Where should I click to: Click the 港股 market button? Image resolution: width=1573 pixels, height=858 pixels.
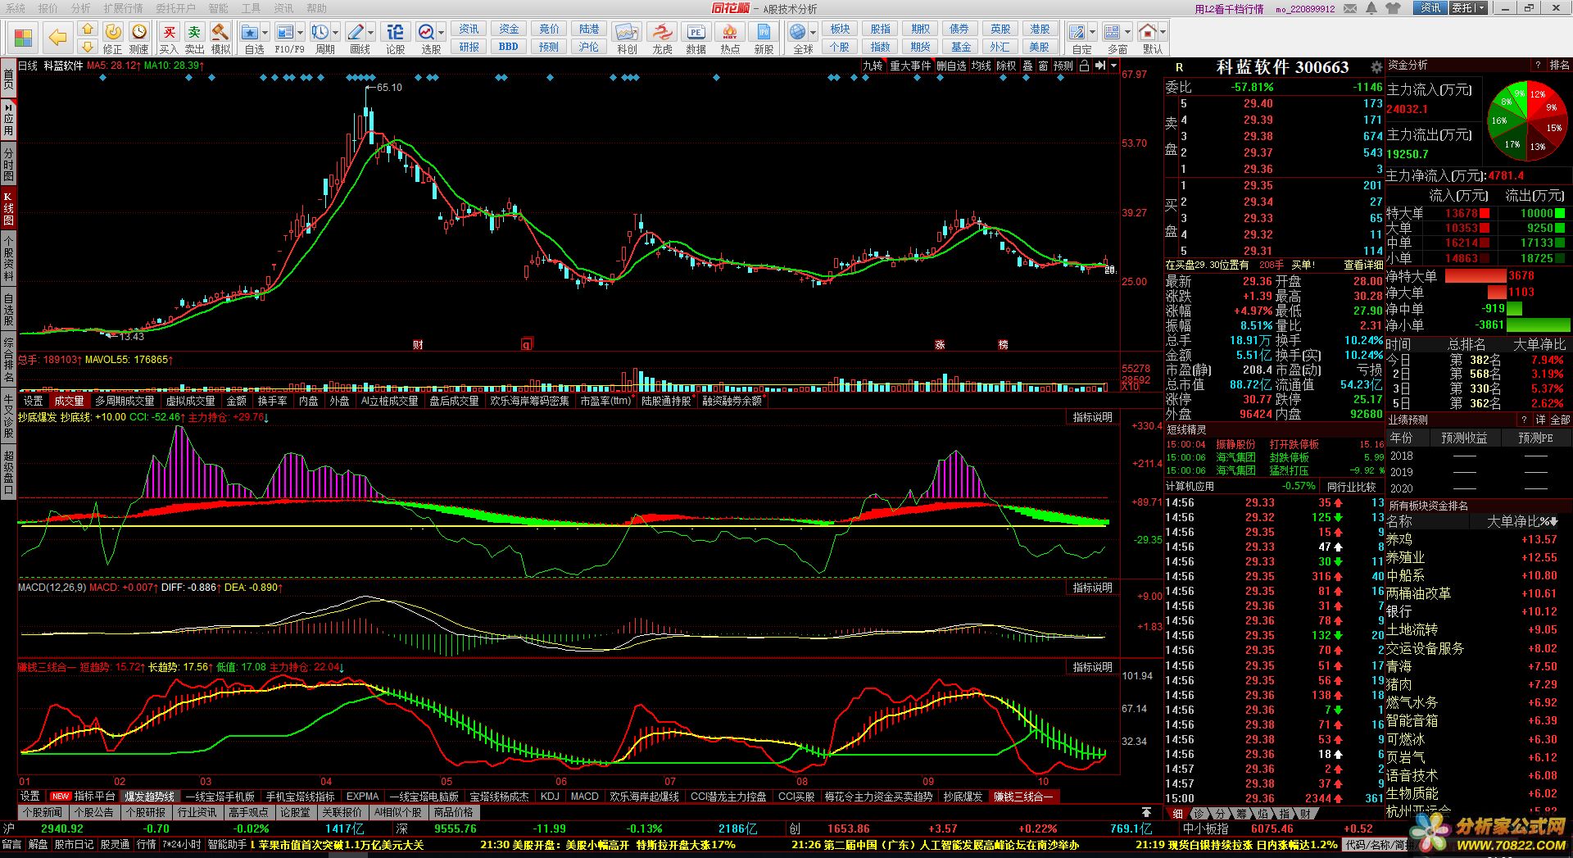pyautogui.click(x=1040, y=29)
